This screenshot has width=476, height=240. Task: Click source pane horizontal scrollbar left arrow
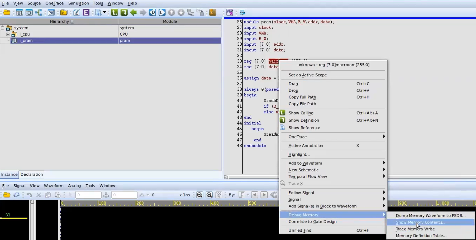tap(226, 177)
